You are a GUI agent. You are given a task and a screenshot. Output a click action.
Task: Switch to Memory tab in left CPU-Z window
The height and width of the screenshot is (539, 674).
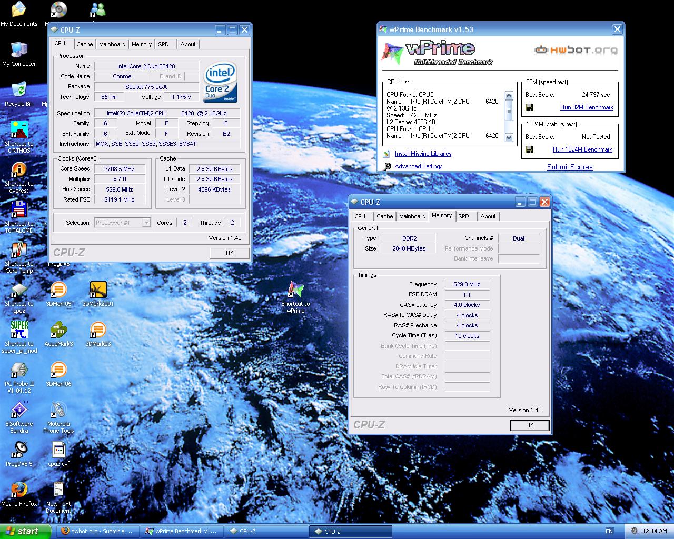(x=142, y=44)
